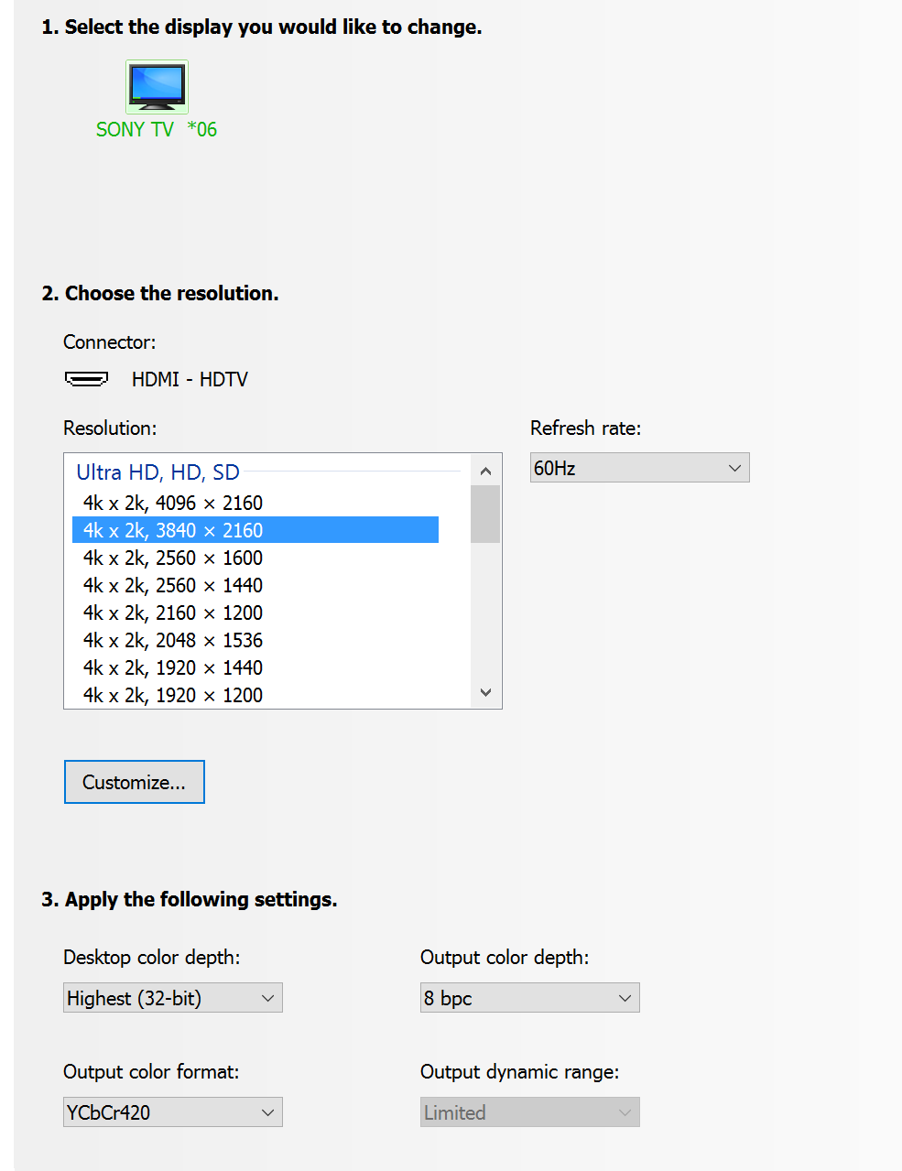Select resolution 3840 × 2160

coord(172,530)
